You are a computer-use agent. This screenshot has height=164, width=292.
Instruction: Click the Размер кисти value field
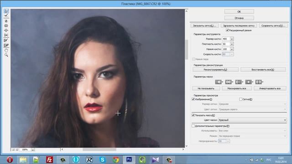pos(226,39)
